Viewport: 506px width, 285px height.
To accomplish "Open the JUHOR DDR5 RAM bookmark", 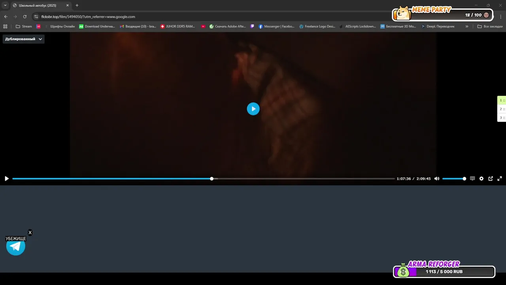I will pos(178,27).
